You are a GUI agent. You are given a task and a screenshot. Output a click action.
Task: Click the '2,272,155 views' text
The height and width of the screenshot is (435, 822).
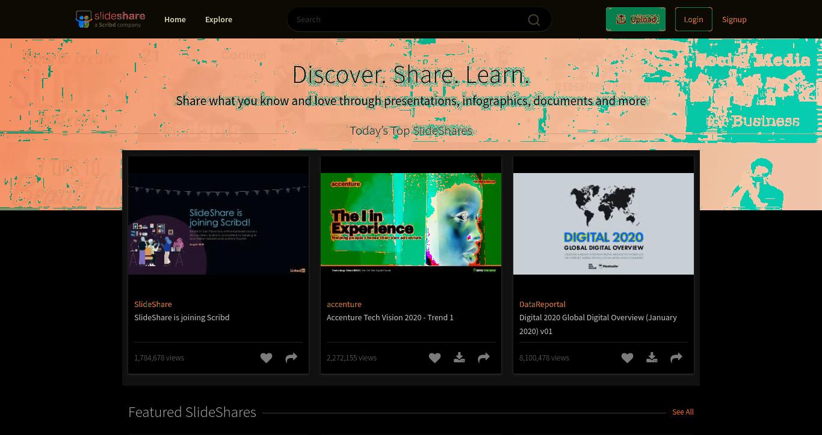[351, 357]
